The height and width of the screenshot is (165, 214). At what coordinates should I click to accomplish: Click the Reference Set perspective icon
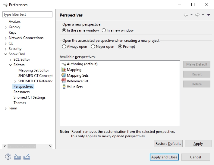click(64, 81)
